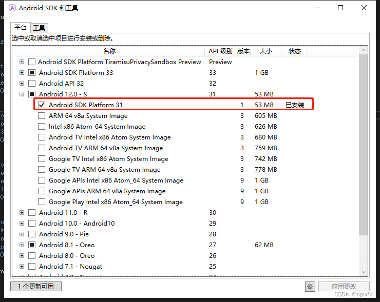Image resolution: width=380 pixels, height=302 pixels.
Task: Click the 版本 column header
Action: (243, 51)
